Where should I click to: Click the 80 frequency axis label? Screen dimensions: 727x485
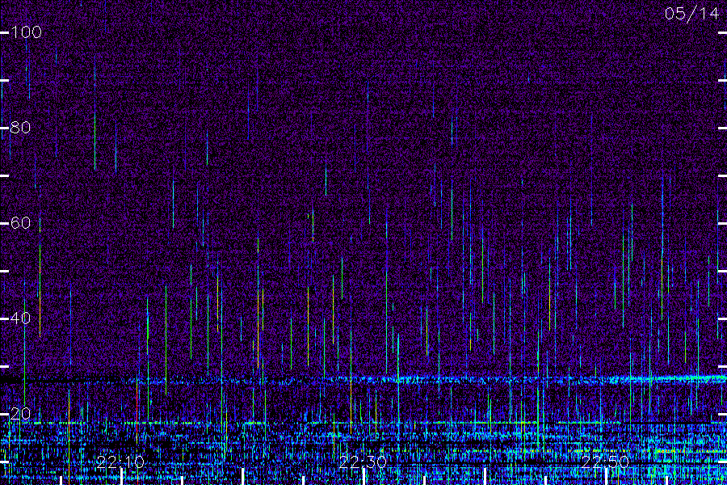(x=20, y=128)
